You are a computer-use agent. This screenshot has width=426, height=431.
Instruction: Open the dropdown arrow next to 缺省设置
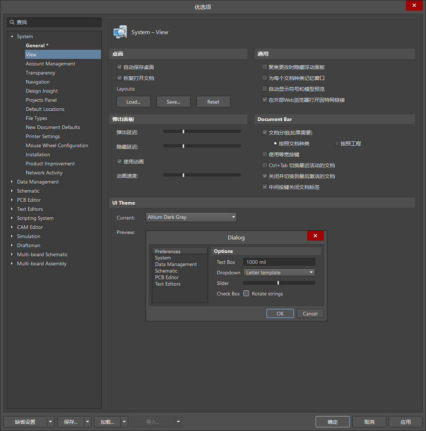tap(50, 422)
